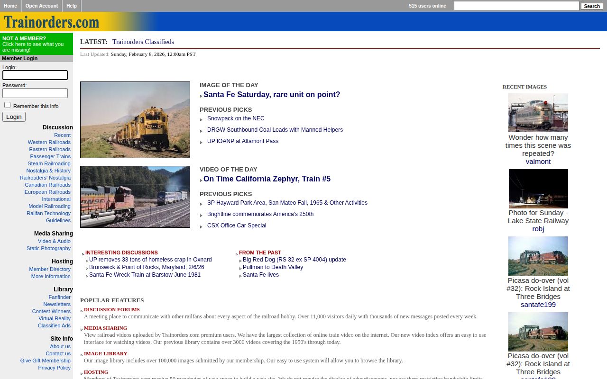
Task: Open the Home menu item
Action: (x=10, y=6)
